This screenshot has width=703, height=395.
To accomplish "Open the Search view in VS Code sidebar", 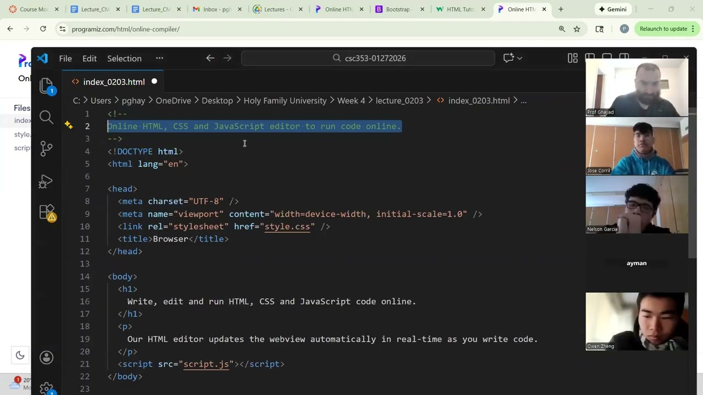I will 47,117.
